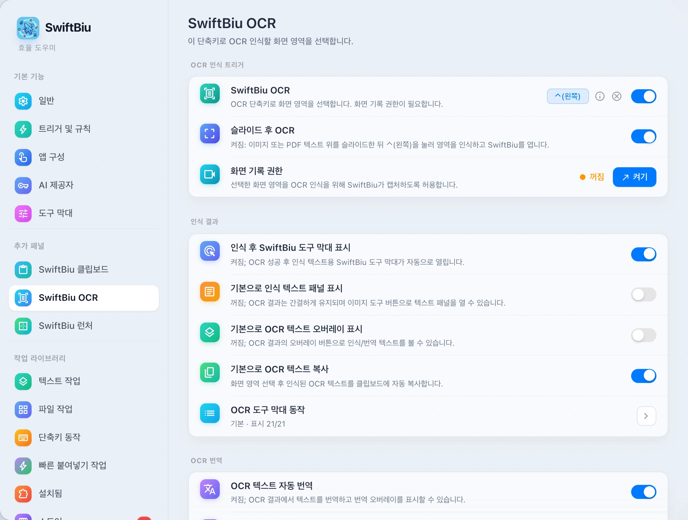The image size is (688, 520).
Task: Click the 인식 후 SwiftBiu 도구 막대 표시 cursor icon
Action: [x=210, y=251]
